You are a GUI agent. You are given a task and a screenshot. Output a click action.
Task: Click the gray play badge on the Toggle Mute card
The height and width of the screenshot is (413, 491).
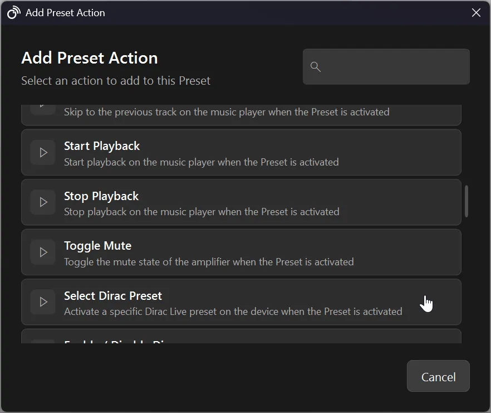42,252
